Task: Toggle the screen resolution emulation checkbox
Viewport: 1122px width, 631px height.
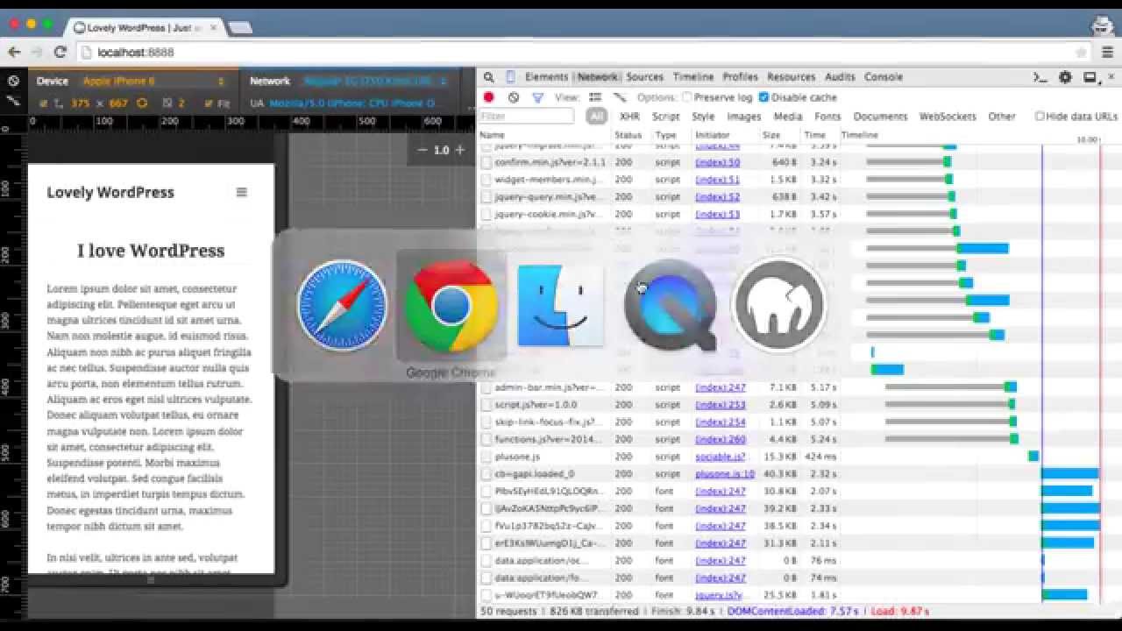Action: pos(43,103)
